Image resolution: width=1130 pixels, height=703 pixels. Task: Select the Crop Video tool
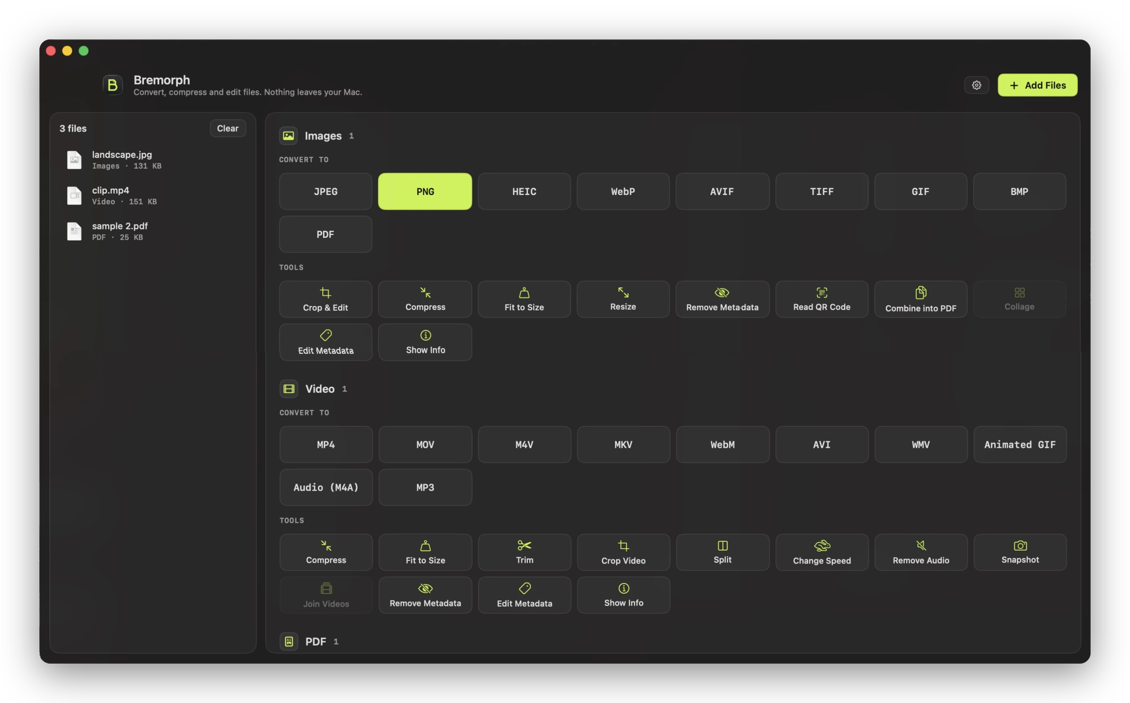623,552
